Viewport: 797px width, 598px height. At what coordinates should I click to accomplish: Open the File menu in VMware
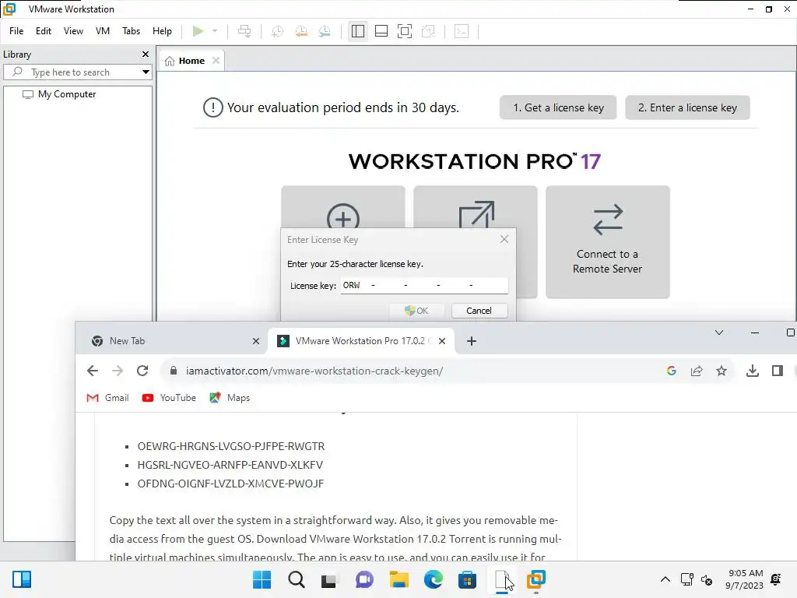pyautogui.click(x=16, y=31)
